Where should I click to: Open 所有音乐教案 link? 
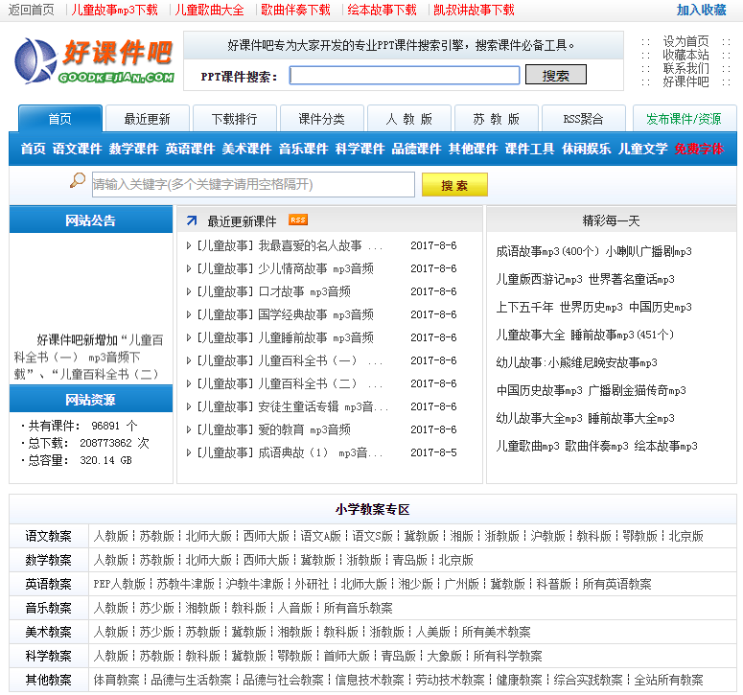(x=359, y=609)
